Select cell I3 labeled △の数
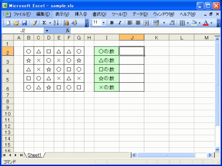The image size is (222, 166). pos(107,60)
